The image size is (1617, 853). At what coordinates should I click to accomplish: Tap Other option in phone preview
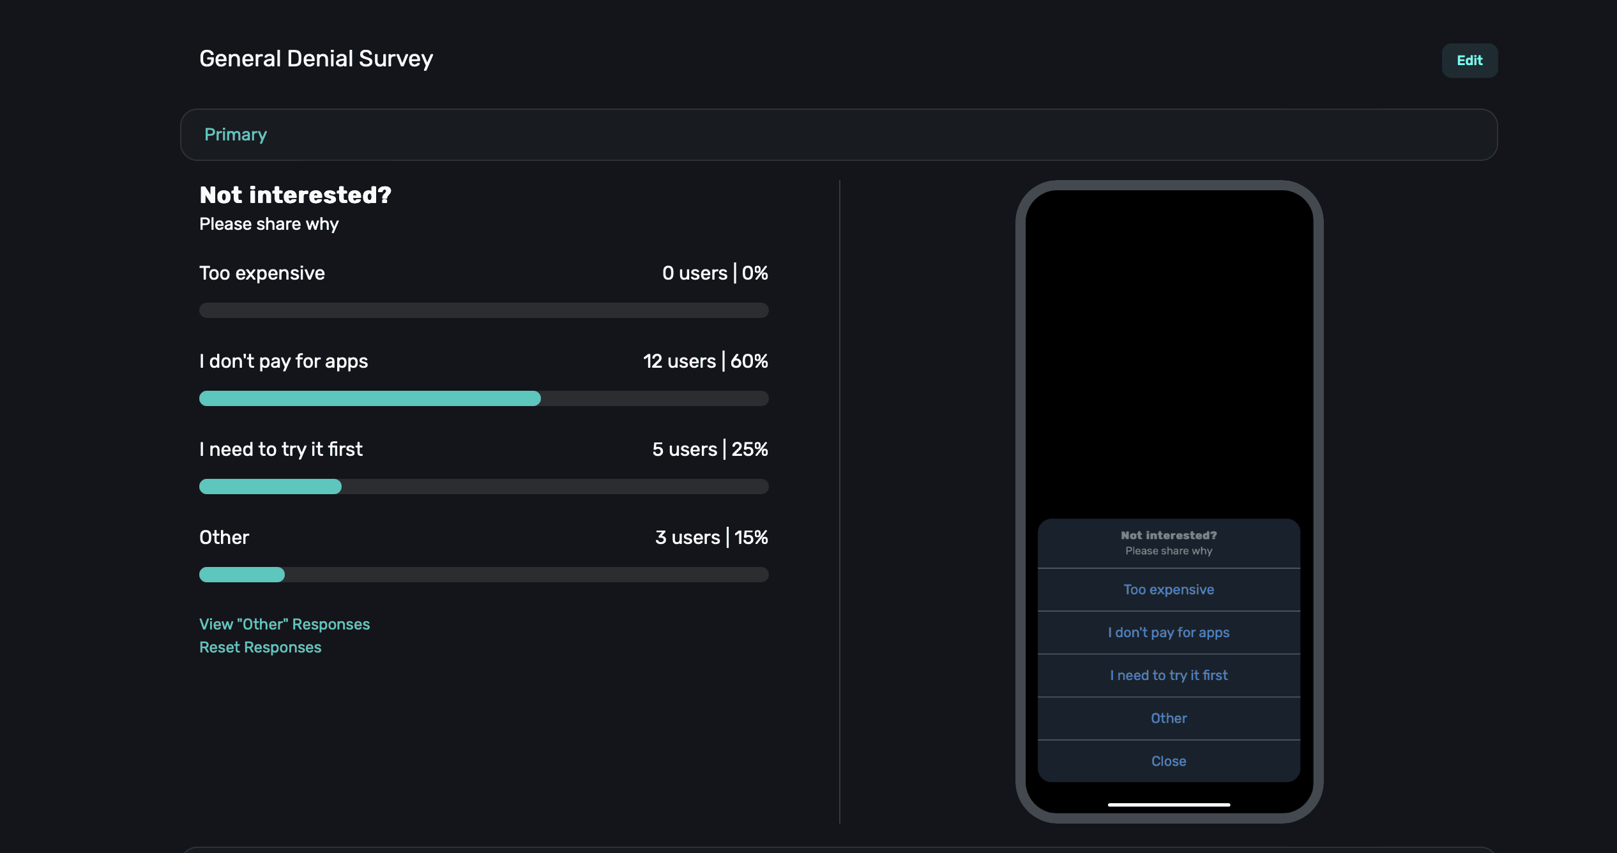tap(1168, 718)
